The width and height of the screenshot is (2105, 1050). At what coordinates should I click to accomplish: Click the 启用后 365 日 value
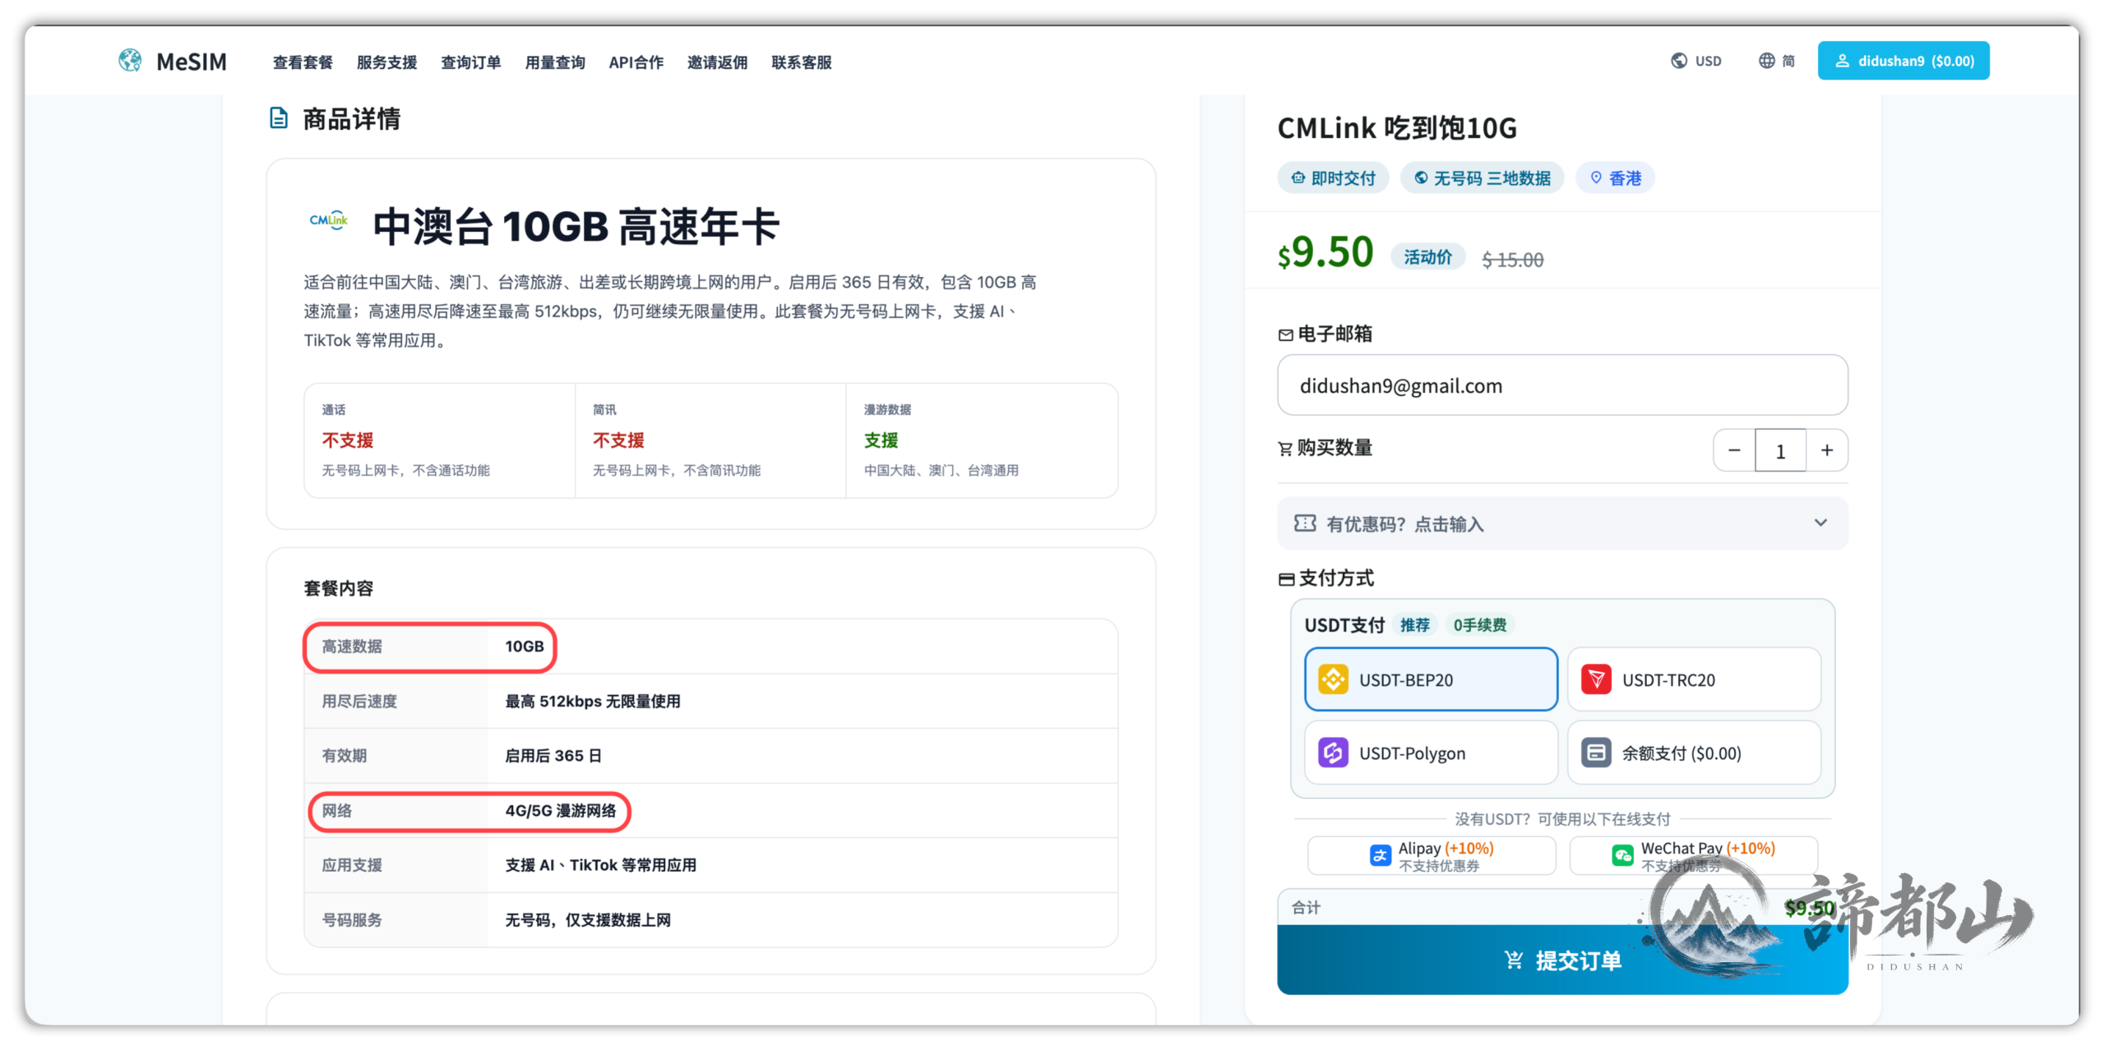[553, 755]
